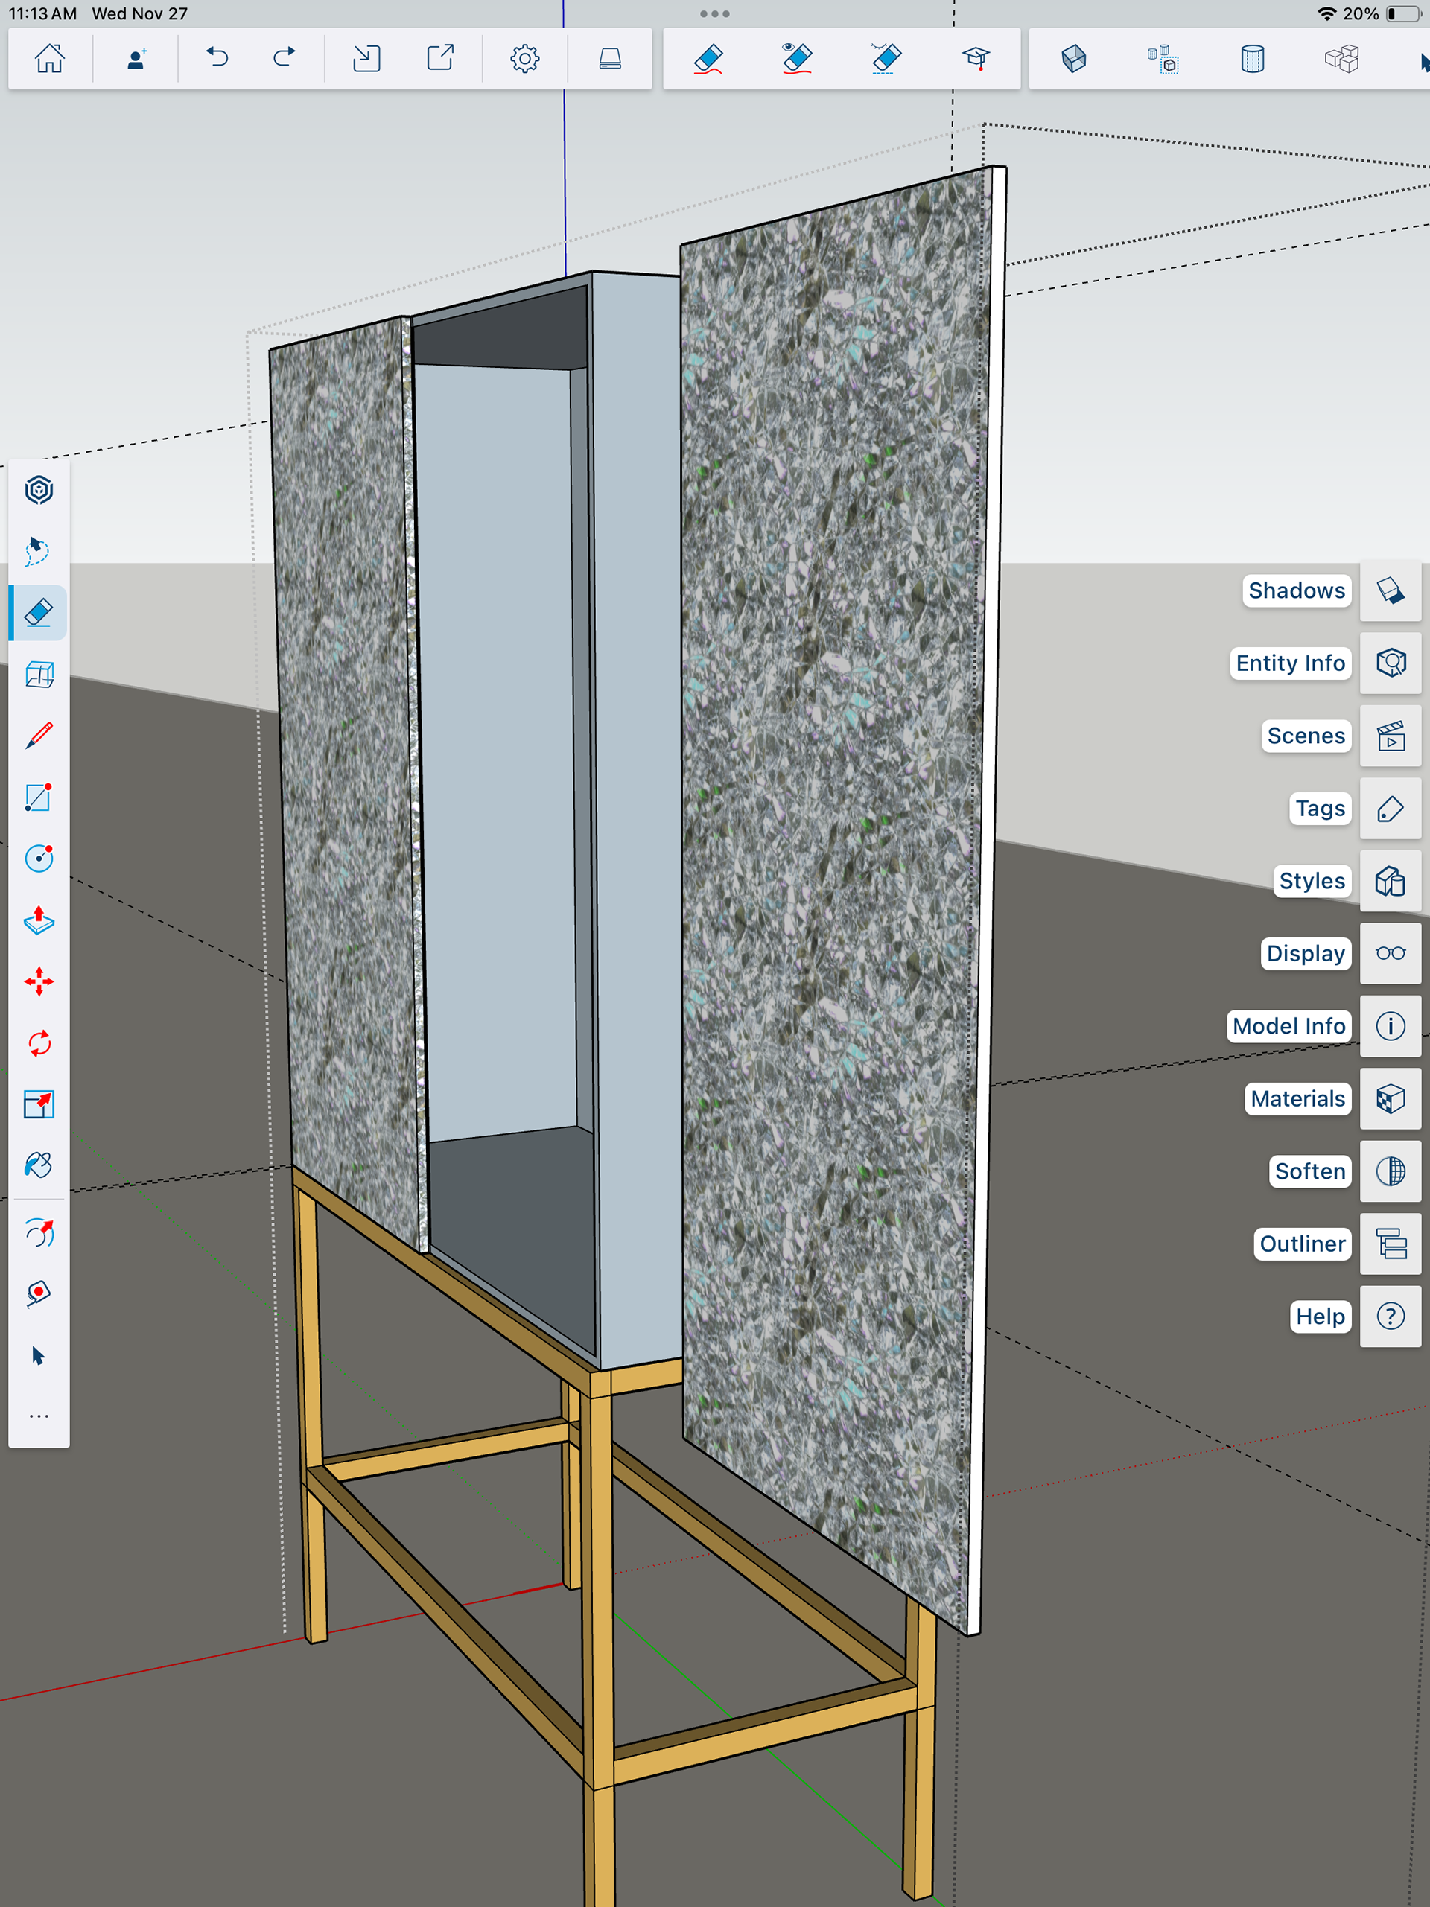Viewport: 1430px width, 1907px height.
Task: Expand the Outliner panel
Action: (1390, 1244)
